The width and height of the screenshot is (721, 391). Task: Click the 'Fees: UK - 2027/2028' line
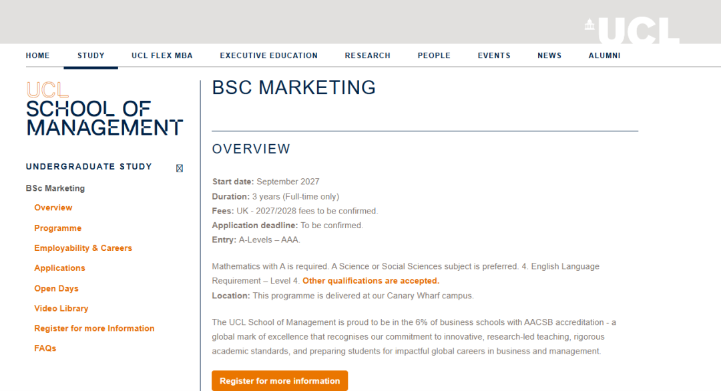[x=295, y=211]
